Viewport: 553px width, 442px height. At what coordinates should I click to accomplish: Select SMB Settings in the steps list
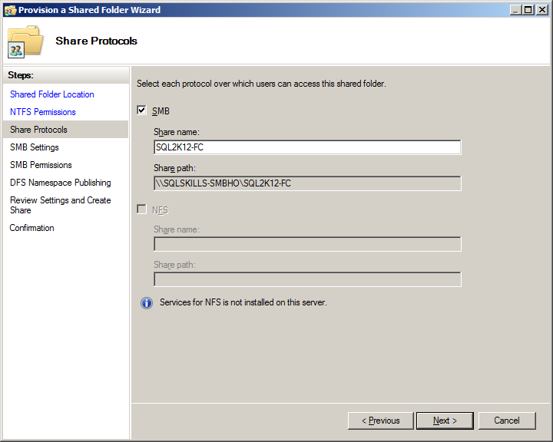click(x=35, y=147)
